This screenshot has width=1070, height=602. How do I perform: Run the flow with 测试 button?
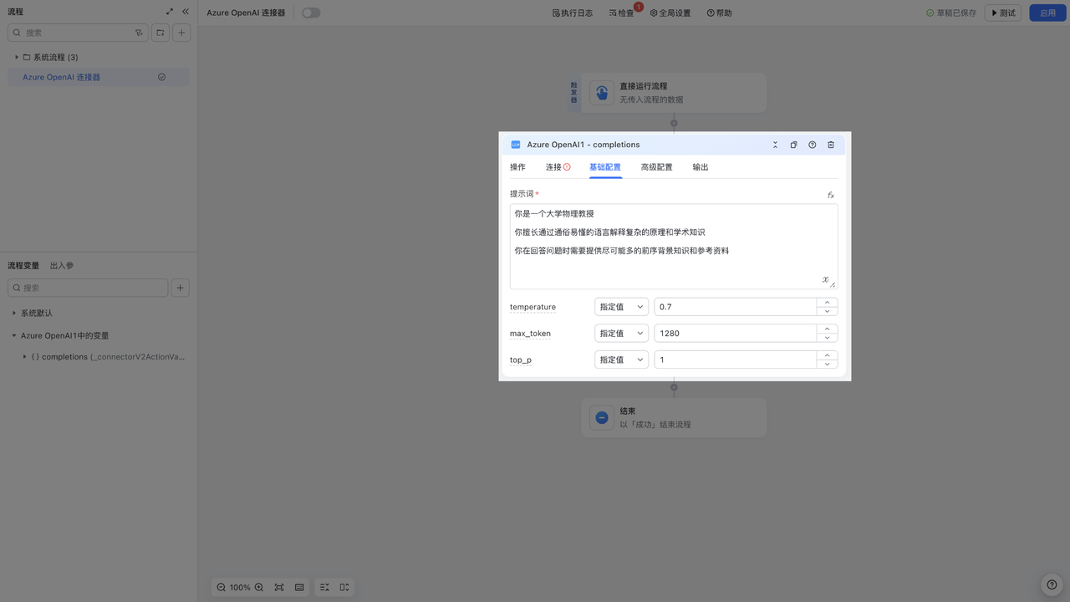coord(1002,13)
